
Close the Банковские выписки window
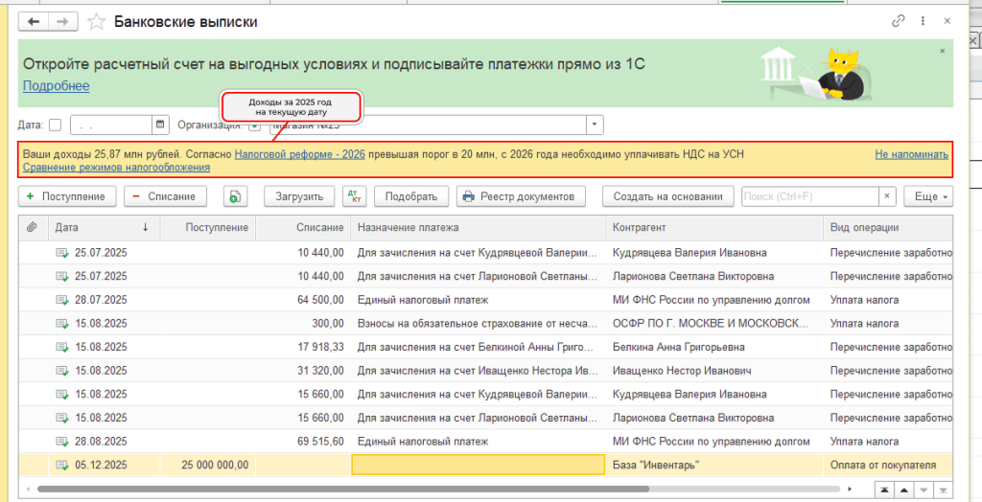[947, 21]
